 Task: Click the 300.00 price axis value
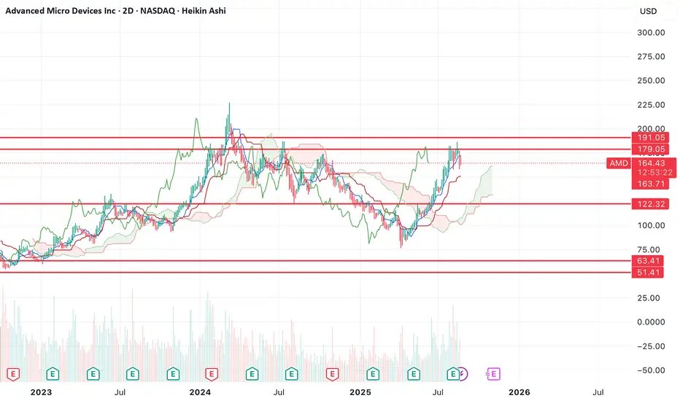click(651, 33)
